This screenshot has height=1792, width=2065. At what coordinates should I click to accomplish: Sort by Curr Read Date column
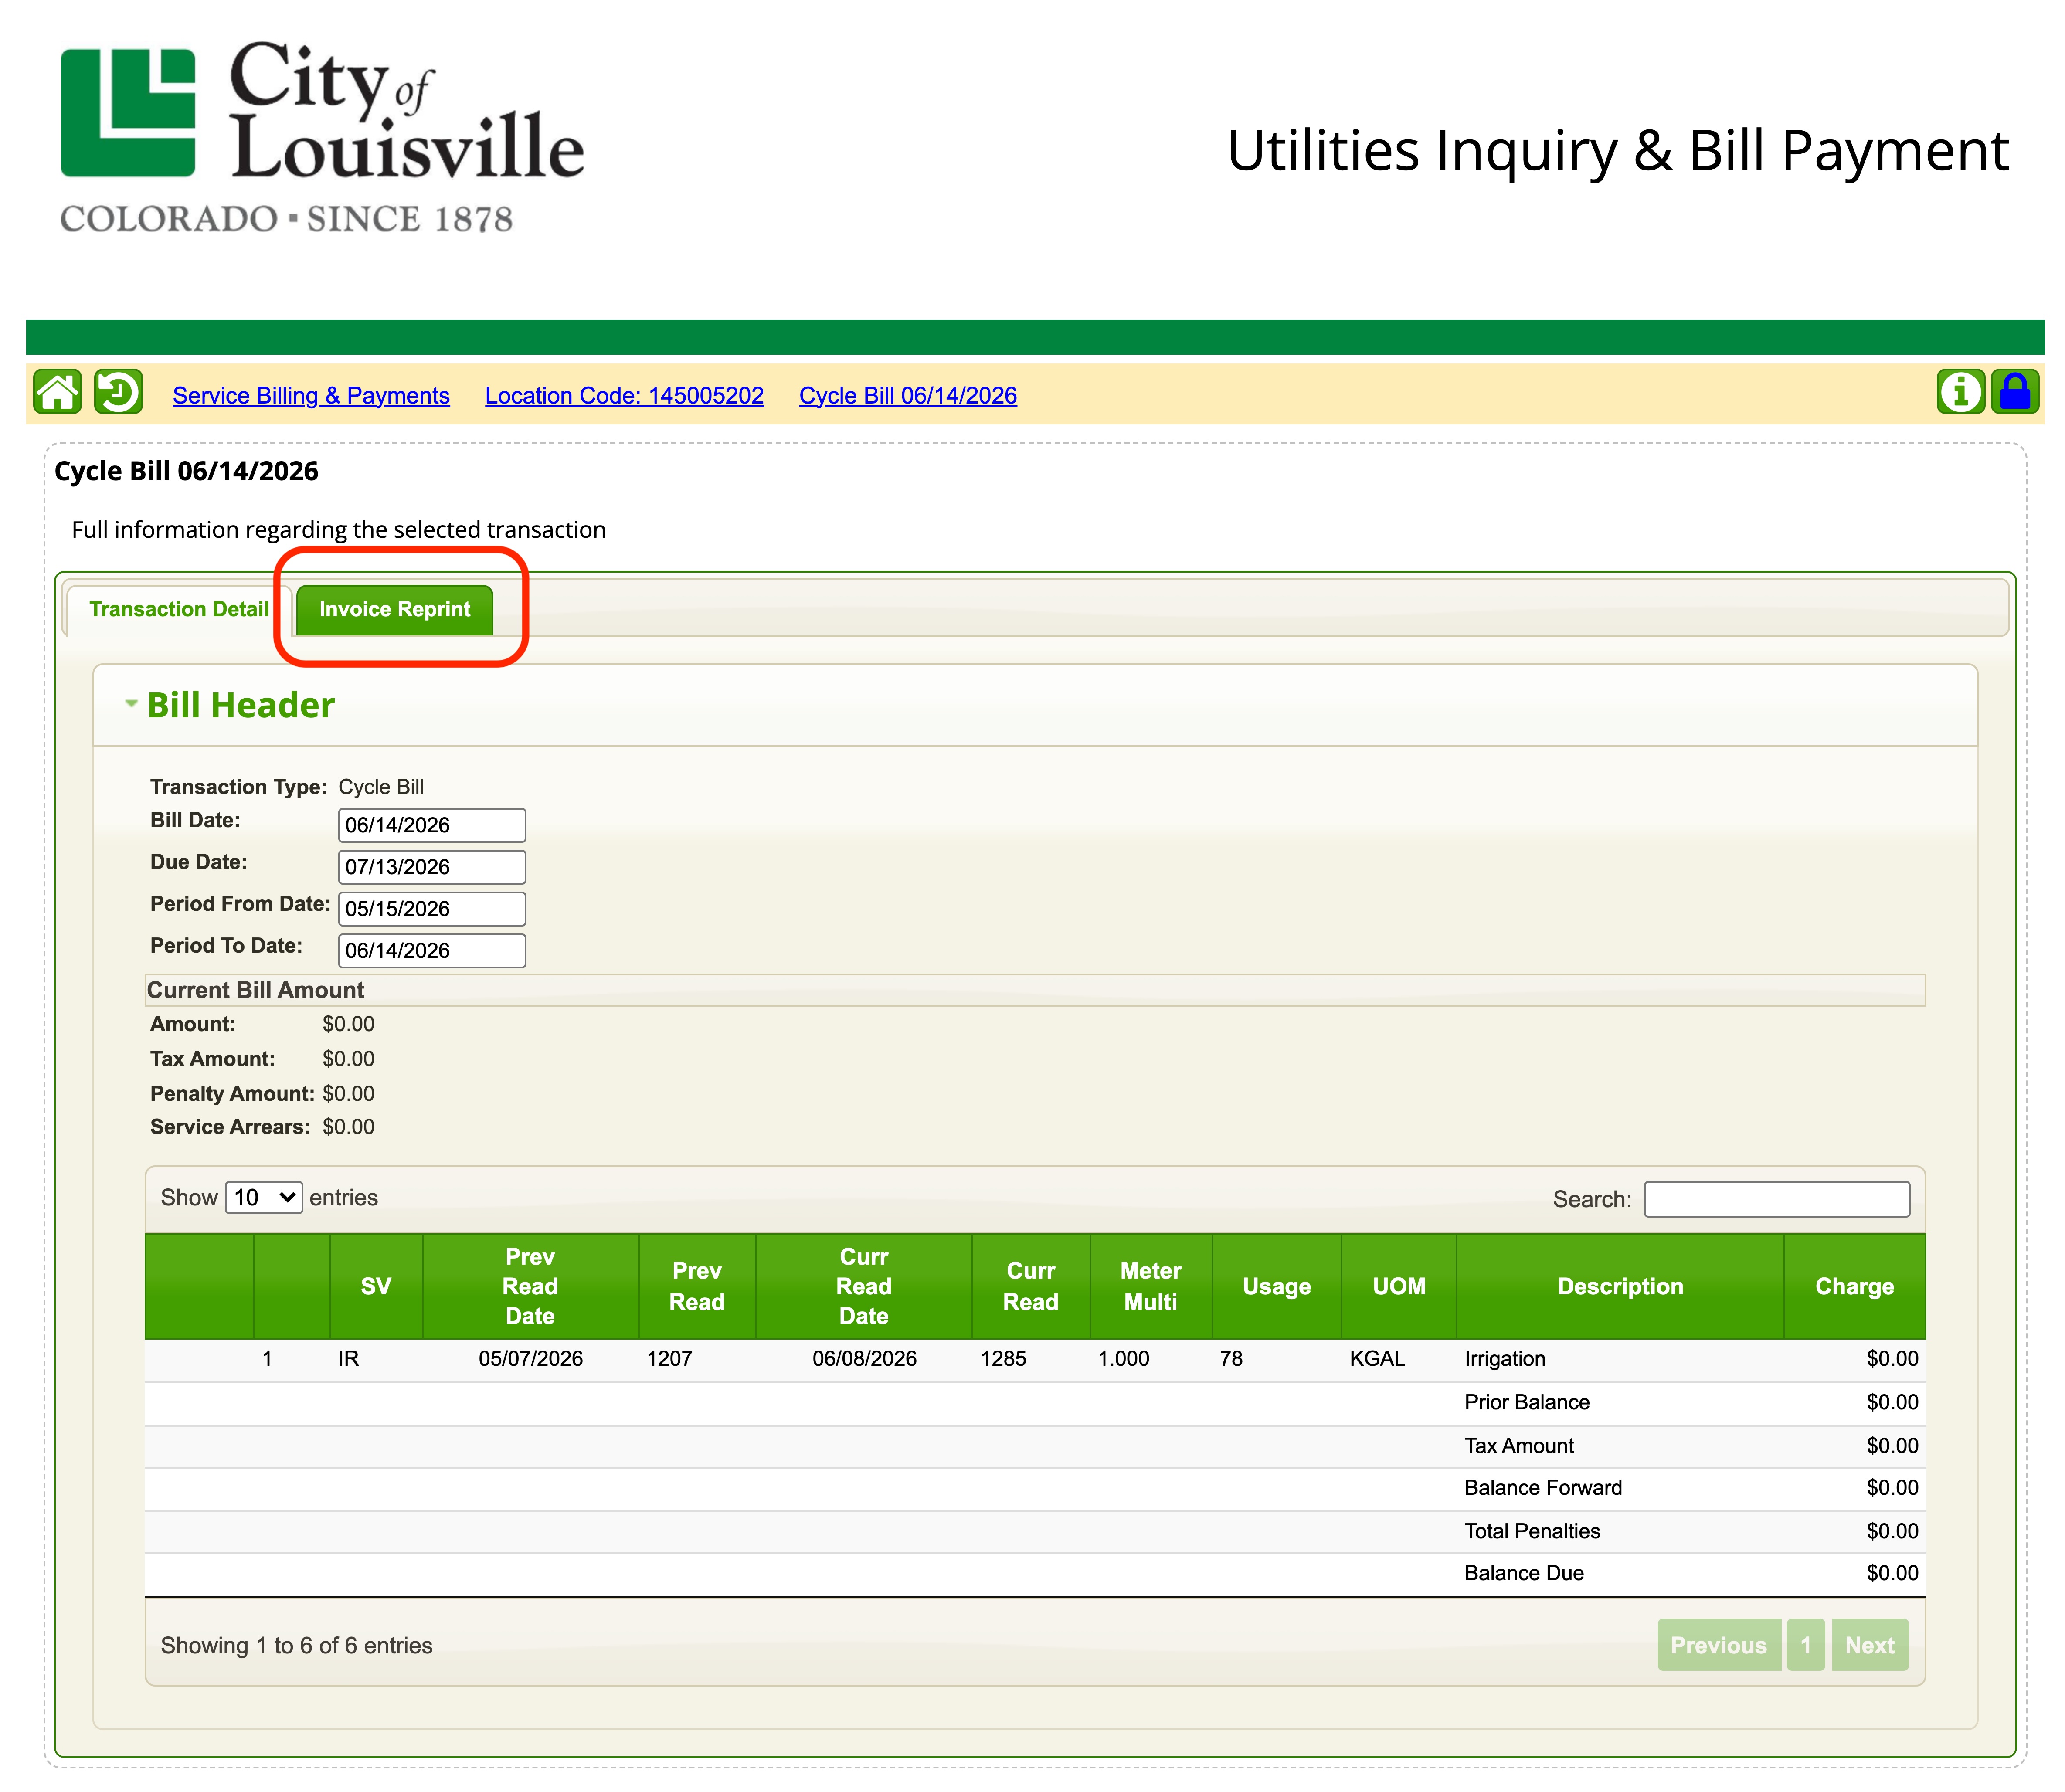point(863,1286)
